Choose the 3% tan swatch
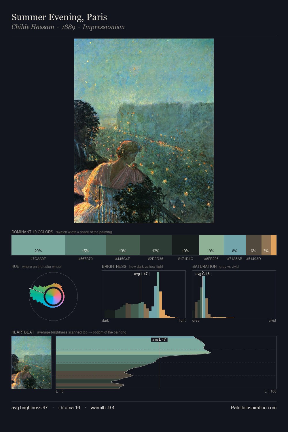The width and height of the screenshot is (288, 432). click(x=266, y=245)
